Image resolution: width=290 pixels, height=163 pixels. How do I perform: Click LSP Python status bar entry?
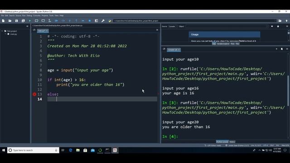coord(213,145)
